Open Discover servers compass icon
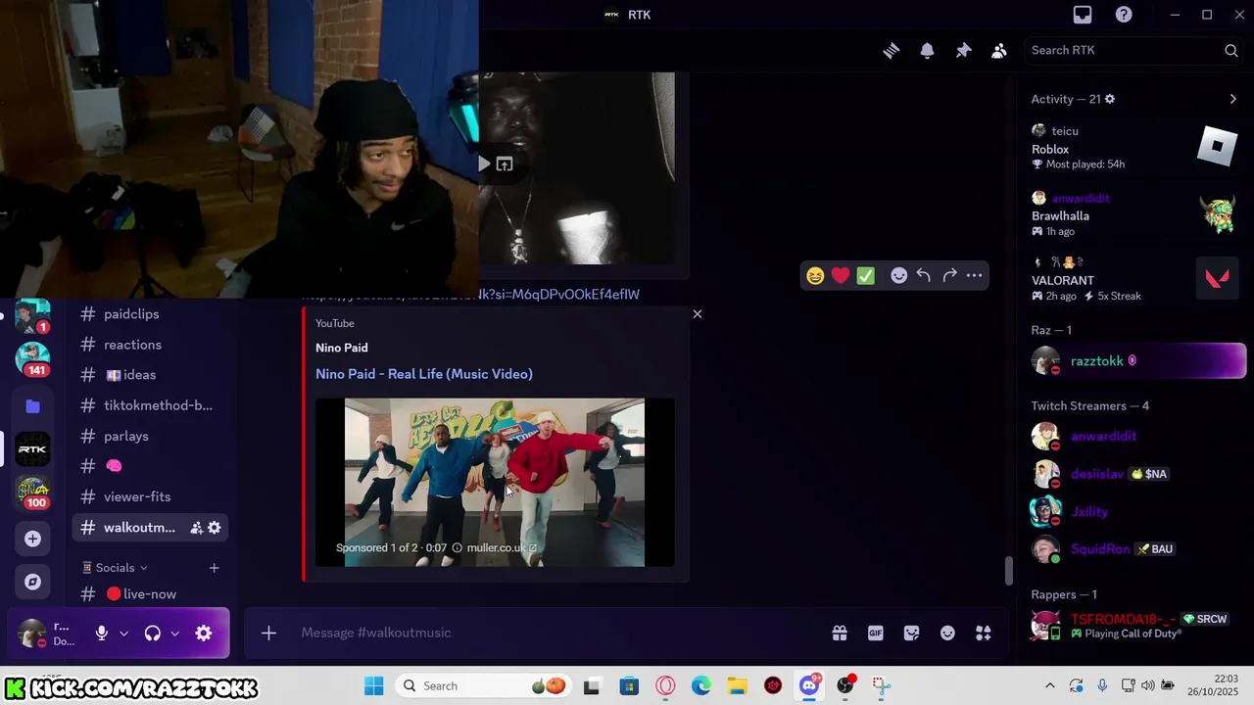Image resolution: width=1254 pixels, height=705 pixels. (x=32, y=582)
